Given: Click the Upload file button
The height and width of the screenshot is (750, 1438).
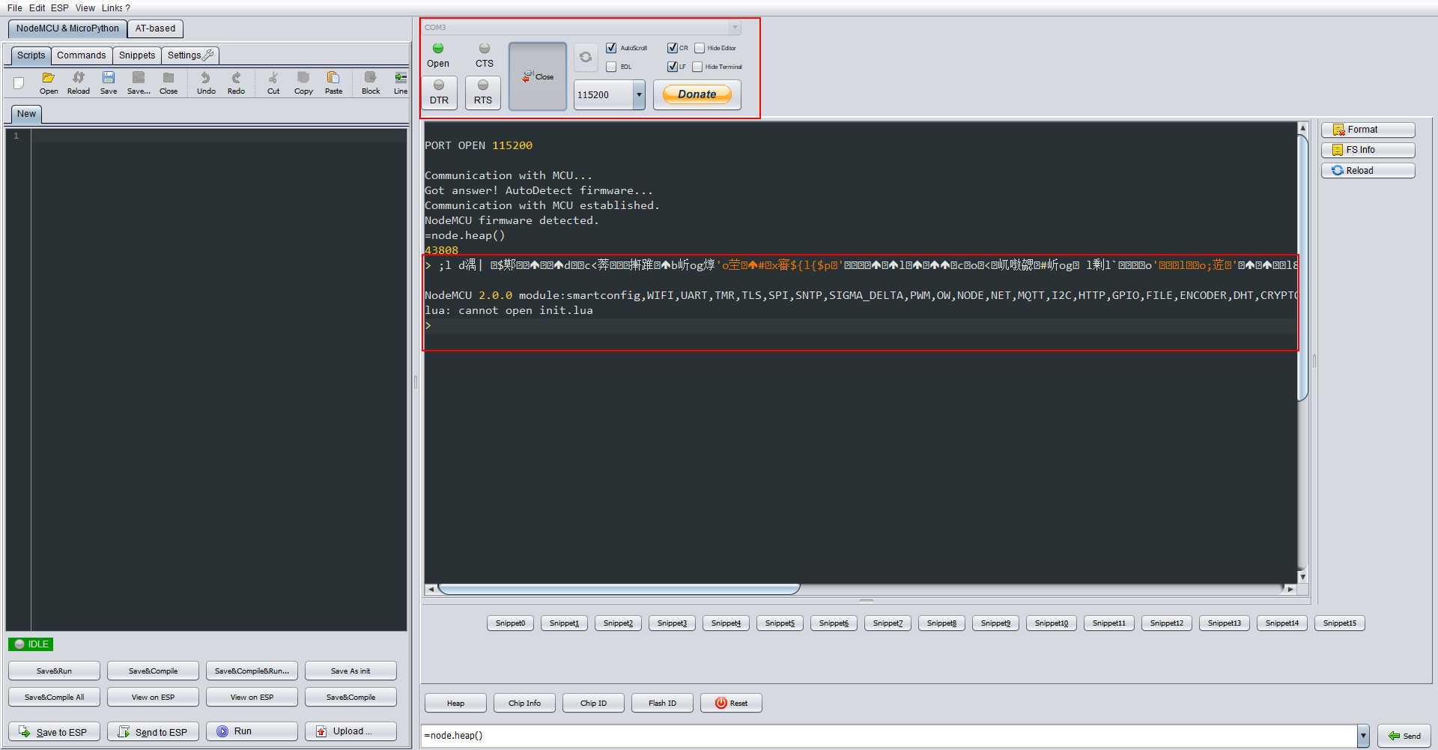Looking at the screenshot, I should [351, 731].
